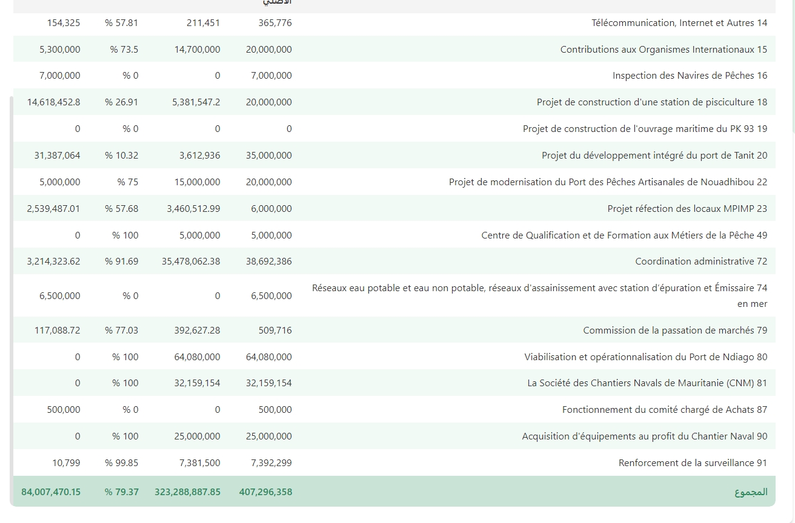The height and width of the screenshot is (523, 795).
Task: Select 'Renforcement de la surveillance 91' row
Action: click(693, 463)
